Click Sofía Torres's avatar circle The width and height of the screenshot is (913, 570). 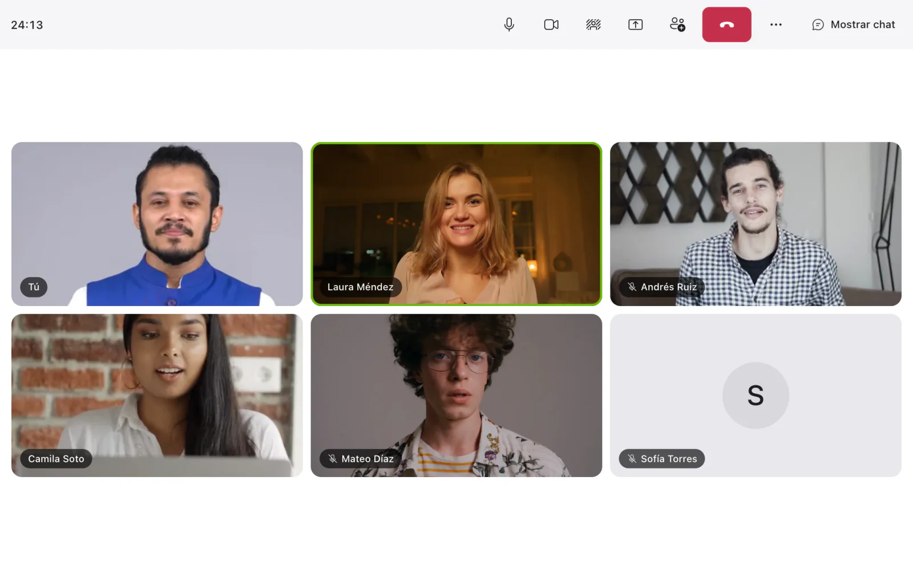pos(756,395)
